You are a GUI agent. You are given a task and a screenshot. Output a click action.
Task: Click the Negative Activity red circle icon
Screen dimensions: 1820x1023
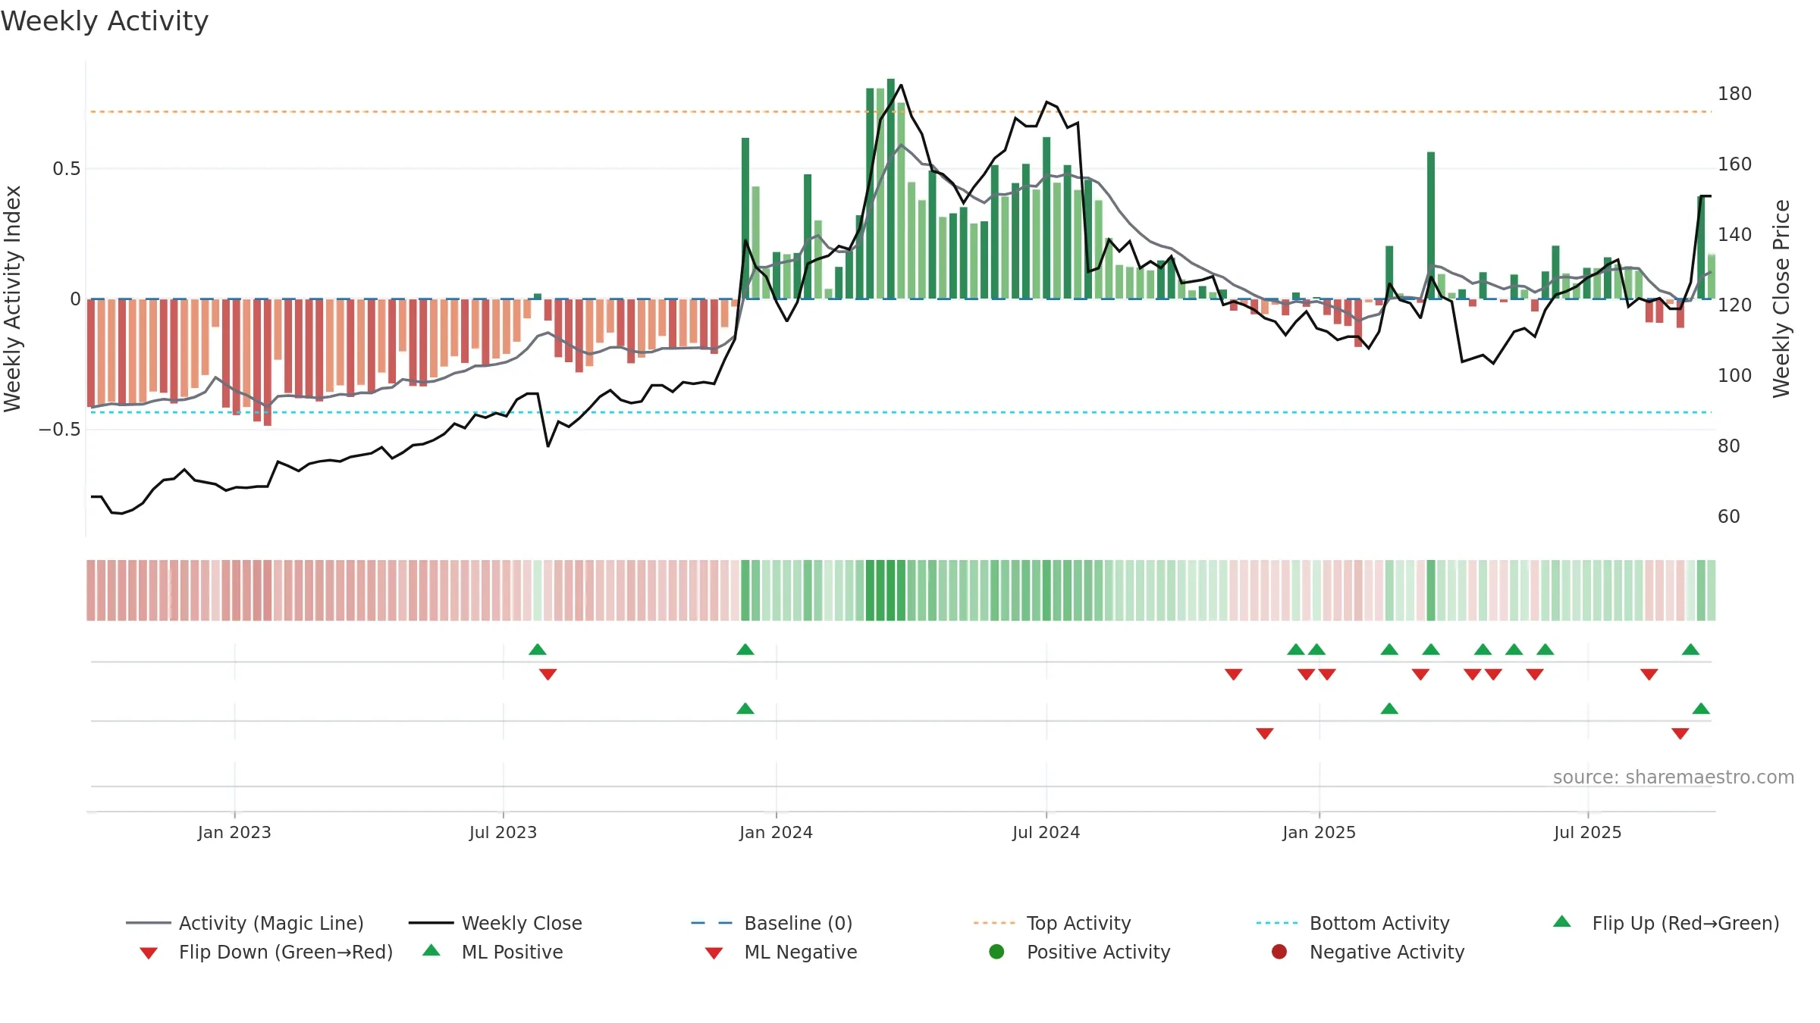pyautogui.click(x=1279, y=952)
